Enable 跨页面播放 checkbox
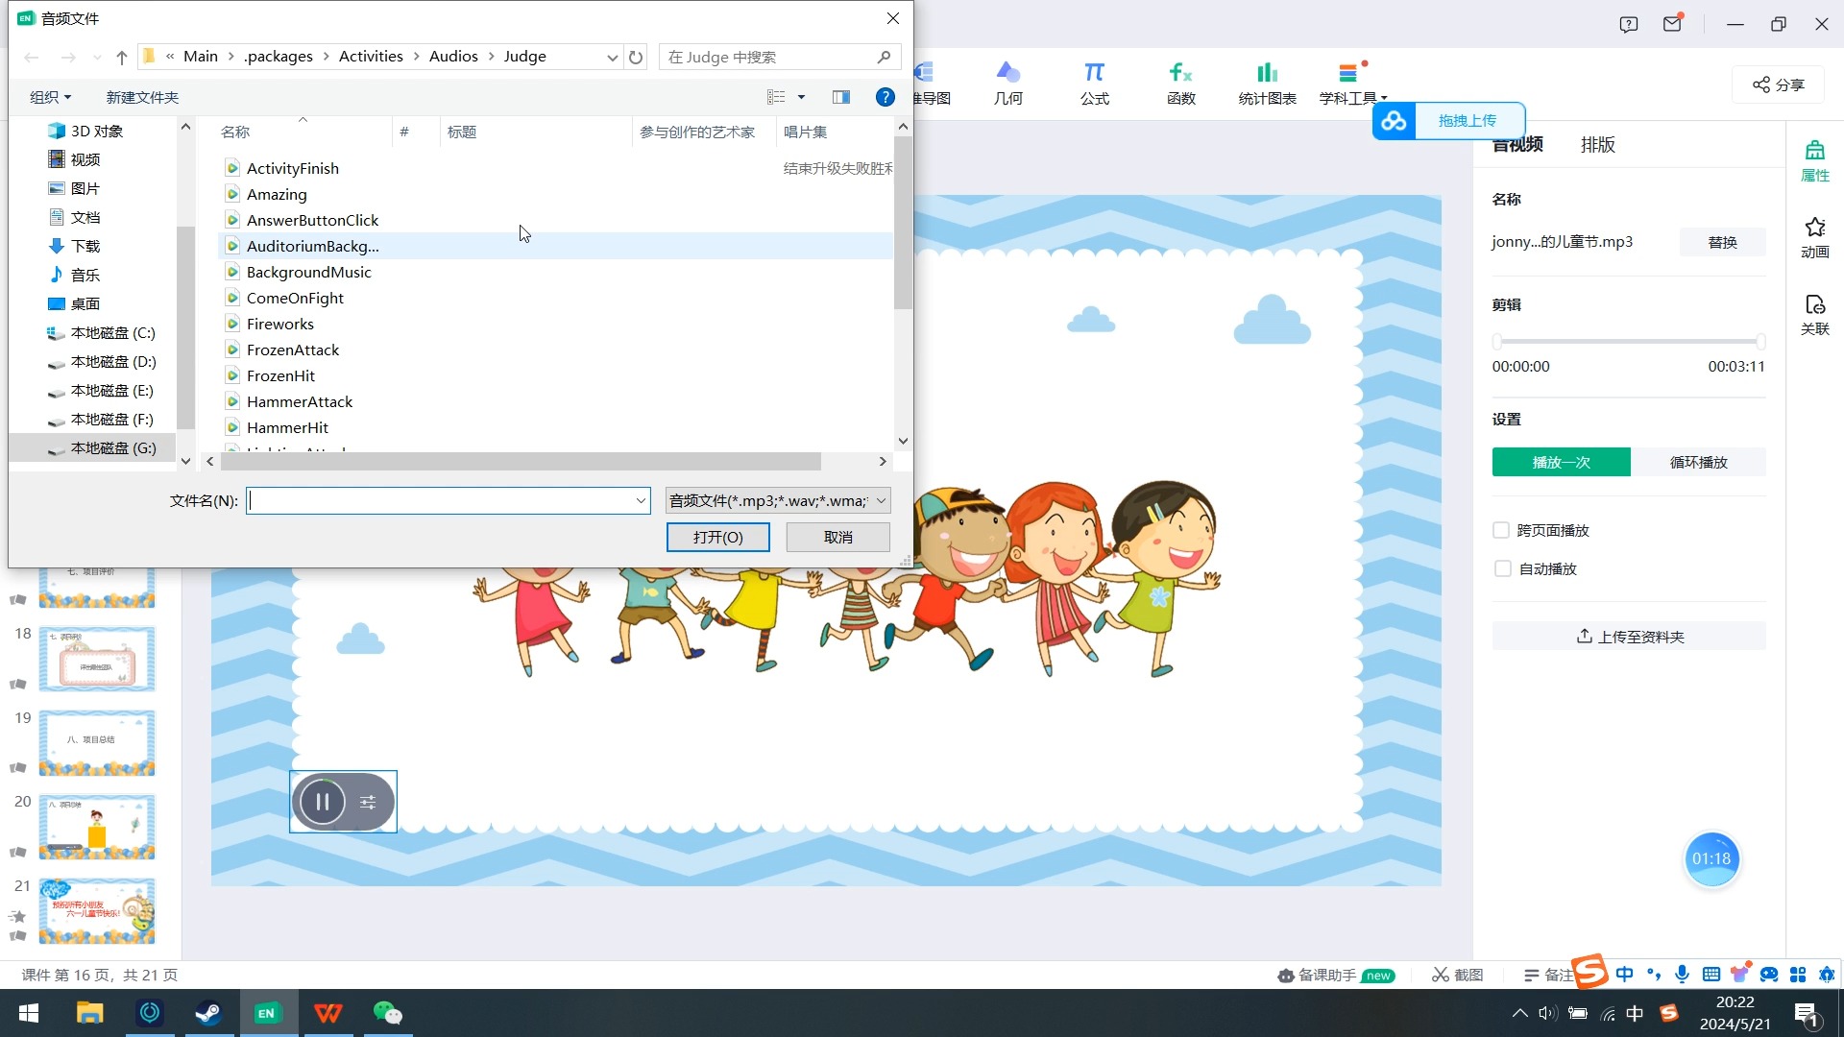 coord(1501,530)
